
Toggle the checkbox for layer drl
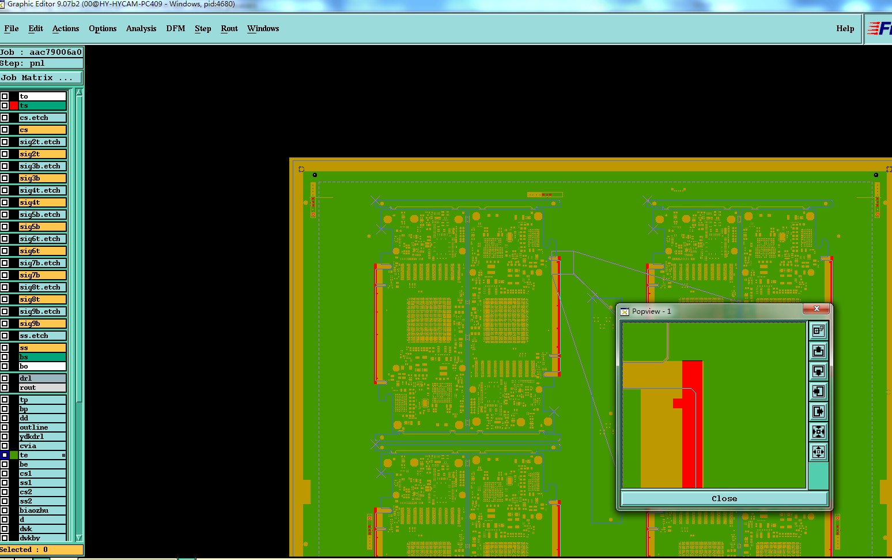(x=5, y=378)
